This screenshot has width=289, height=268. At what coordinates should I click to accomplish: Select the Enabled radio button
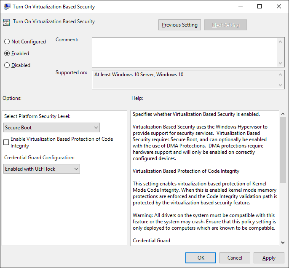7,54
